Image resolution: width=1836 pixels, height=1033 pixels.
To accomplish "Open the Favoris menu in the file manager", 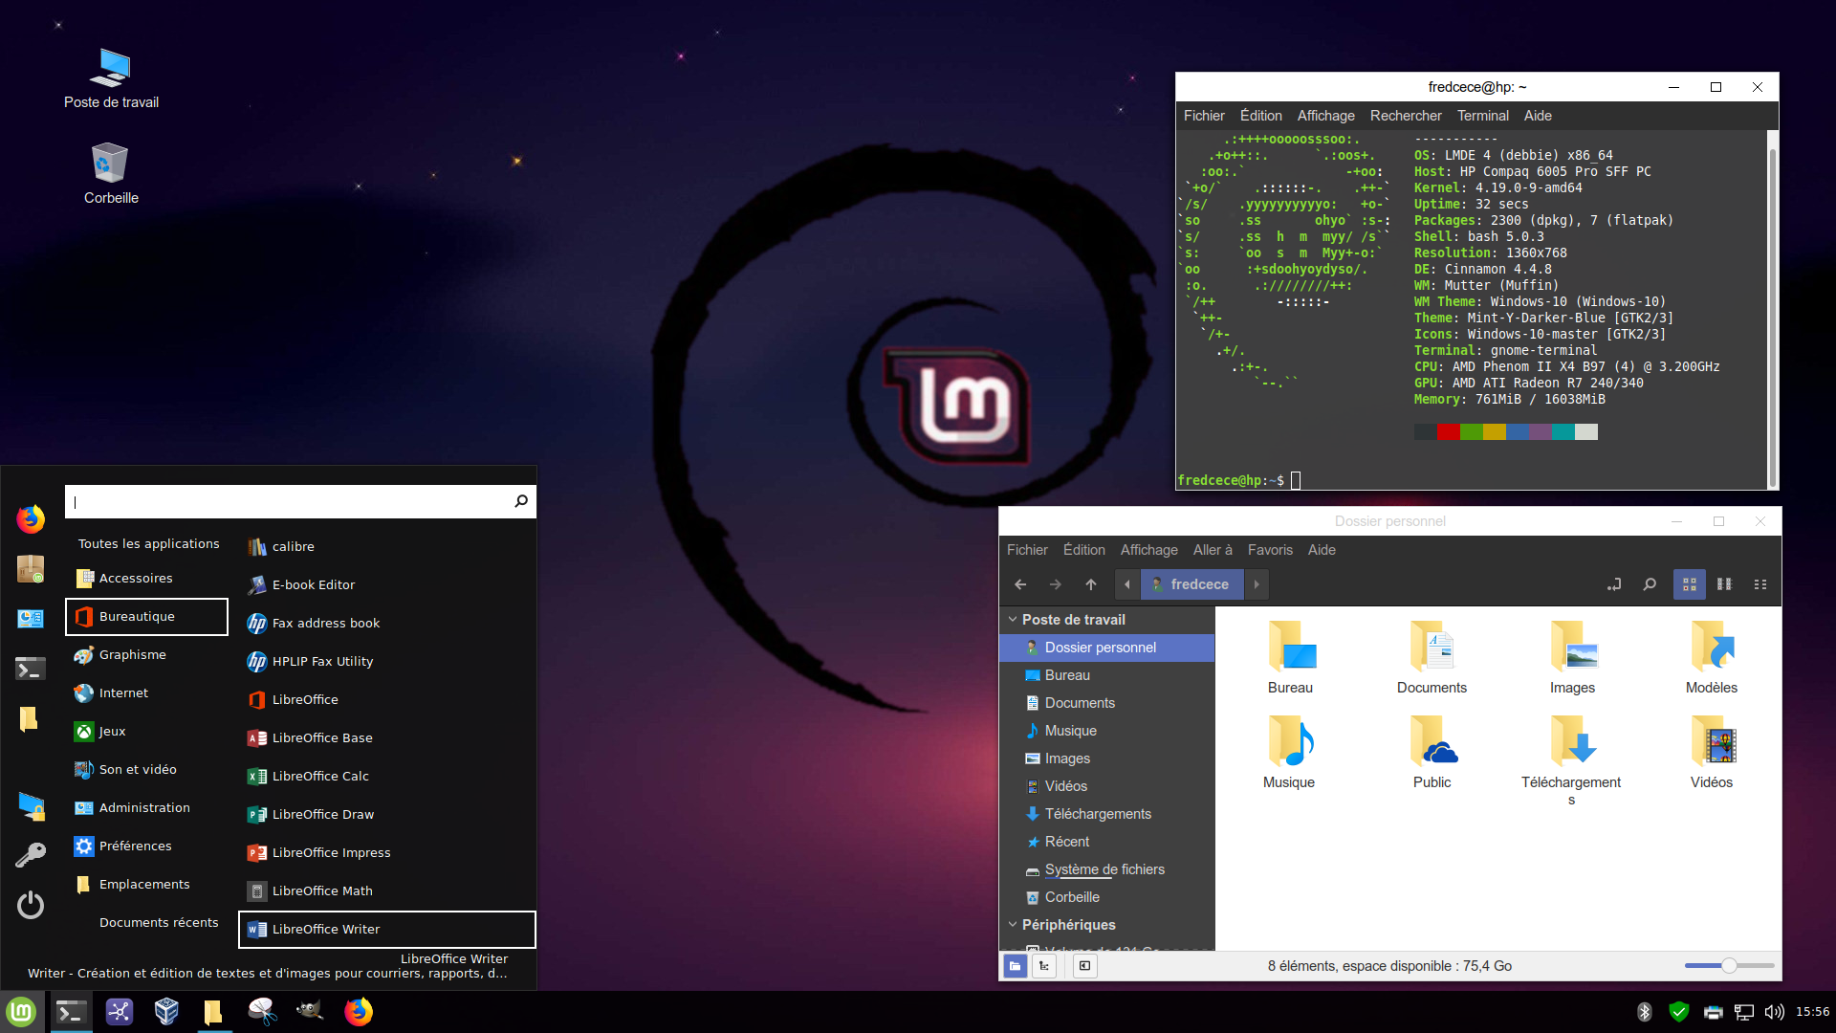I will (1270, 550).
